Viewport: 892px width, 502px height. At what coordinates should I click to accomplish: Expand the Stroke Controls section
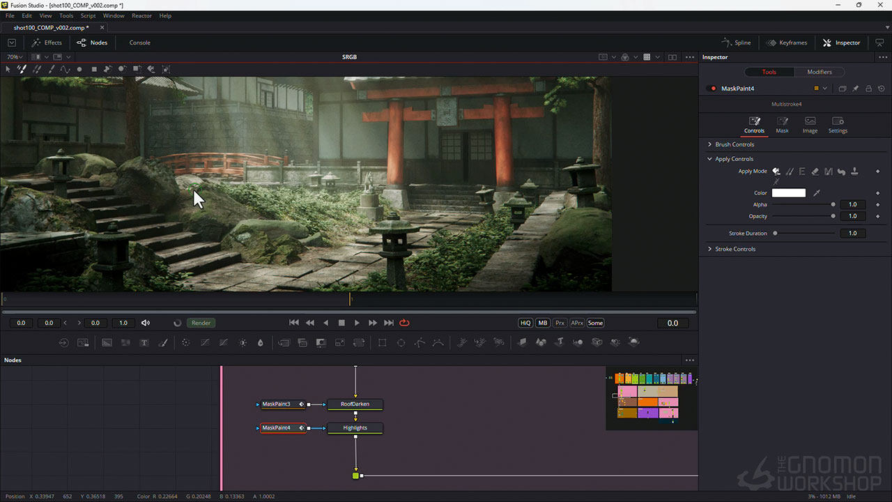click(x=735, y=249)
